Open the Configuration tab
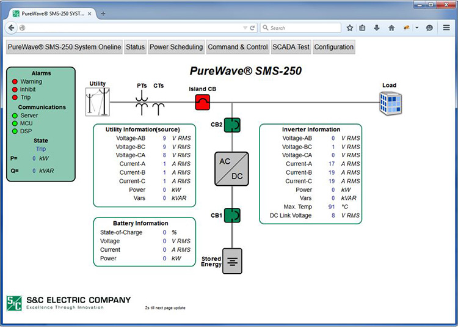This screenshot has height=327, width=458. pos(334,47)
